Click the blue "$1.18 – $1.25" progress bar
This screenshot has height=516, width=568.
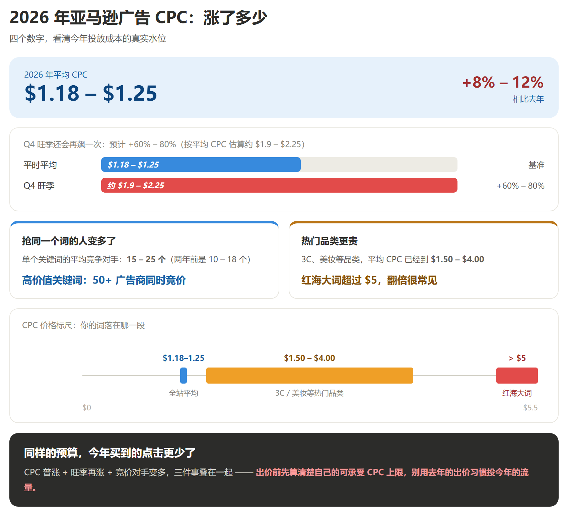pos(201,165)
